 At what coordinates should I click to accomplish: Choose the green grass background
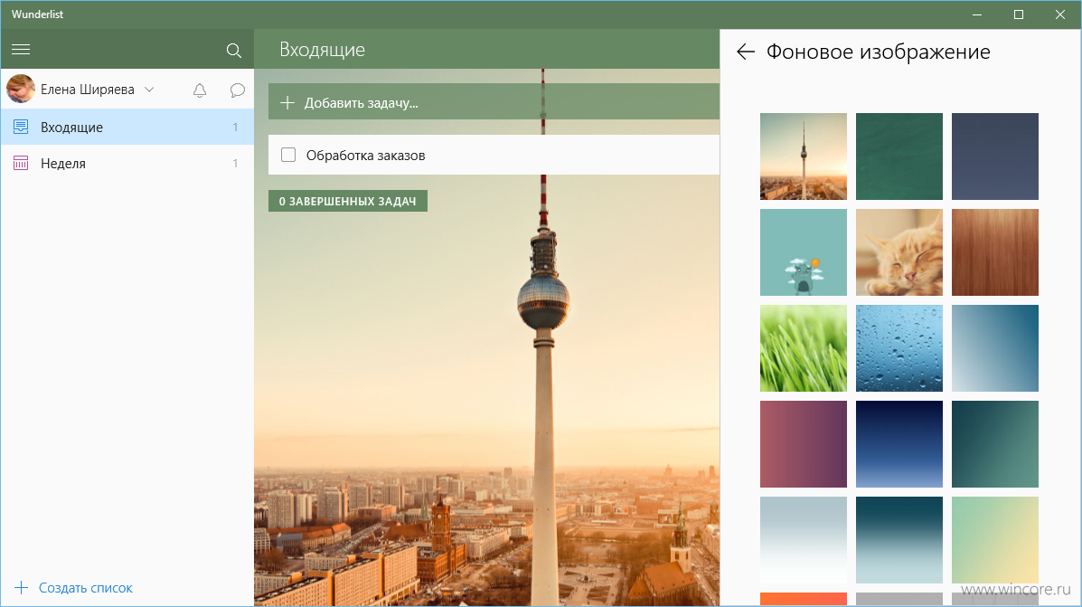[x=804, y=349]
